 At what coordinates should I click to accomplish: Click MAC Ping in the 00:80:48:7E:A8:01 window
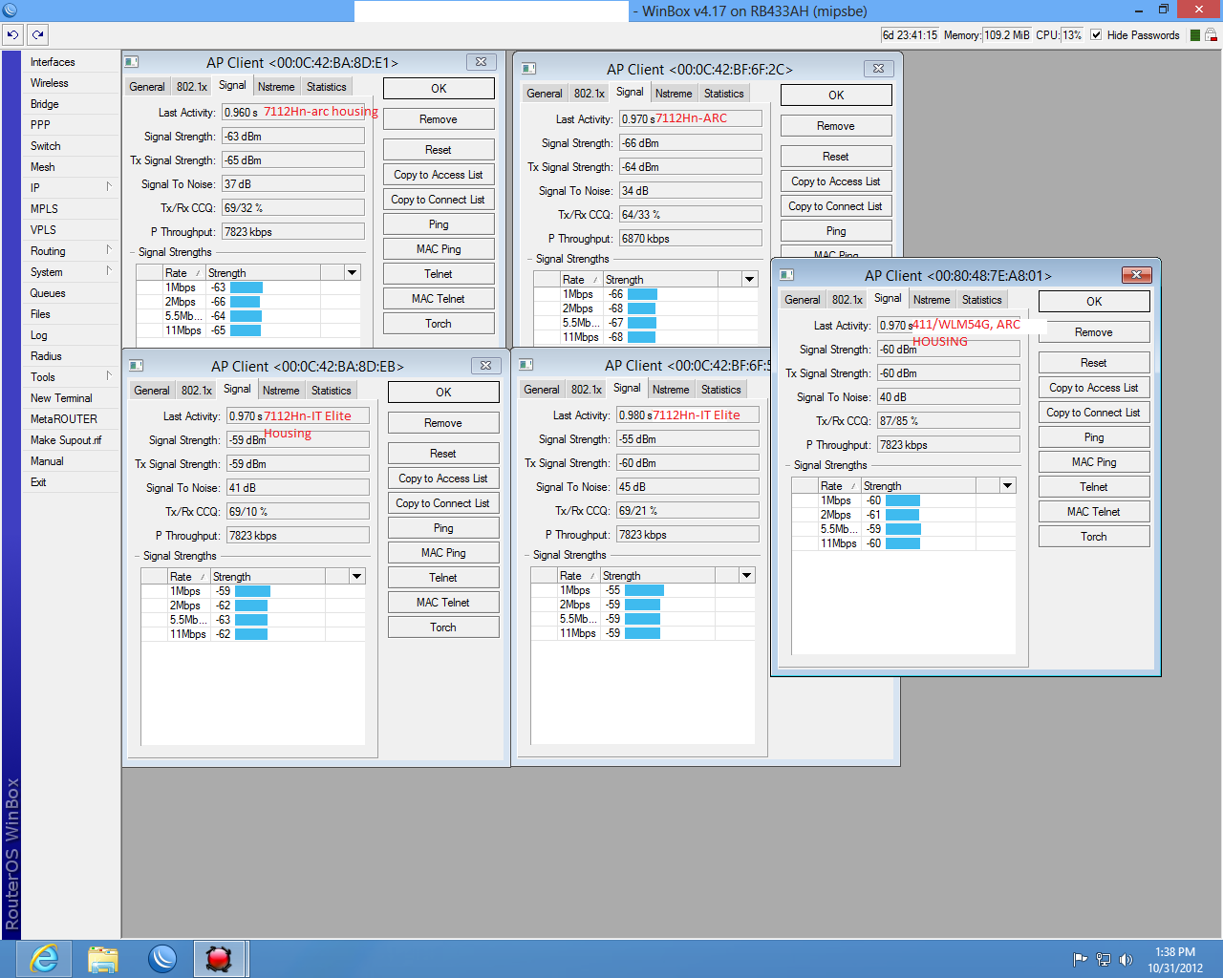1094,462
